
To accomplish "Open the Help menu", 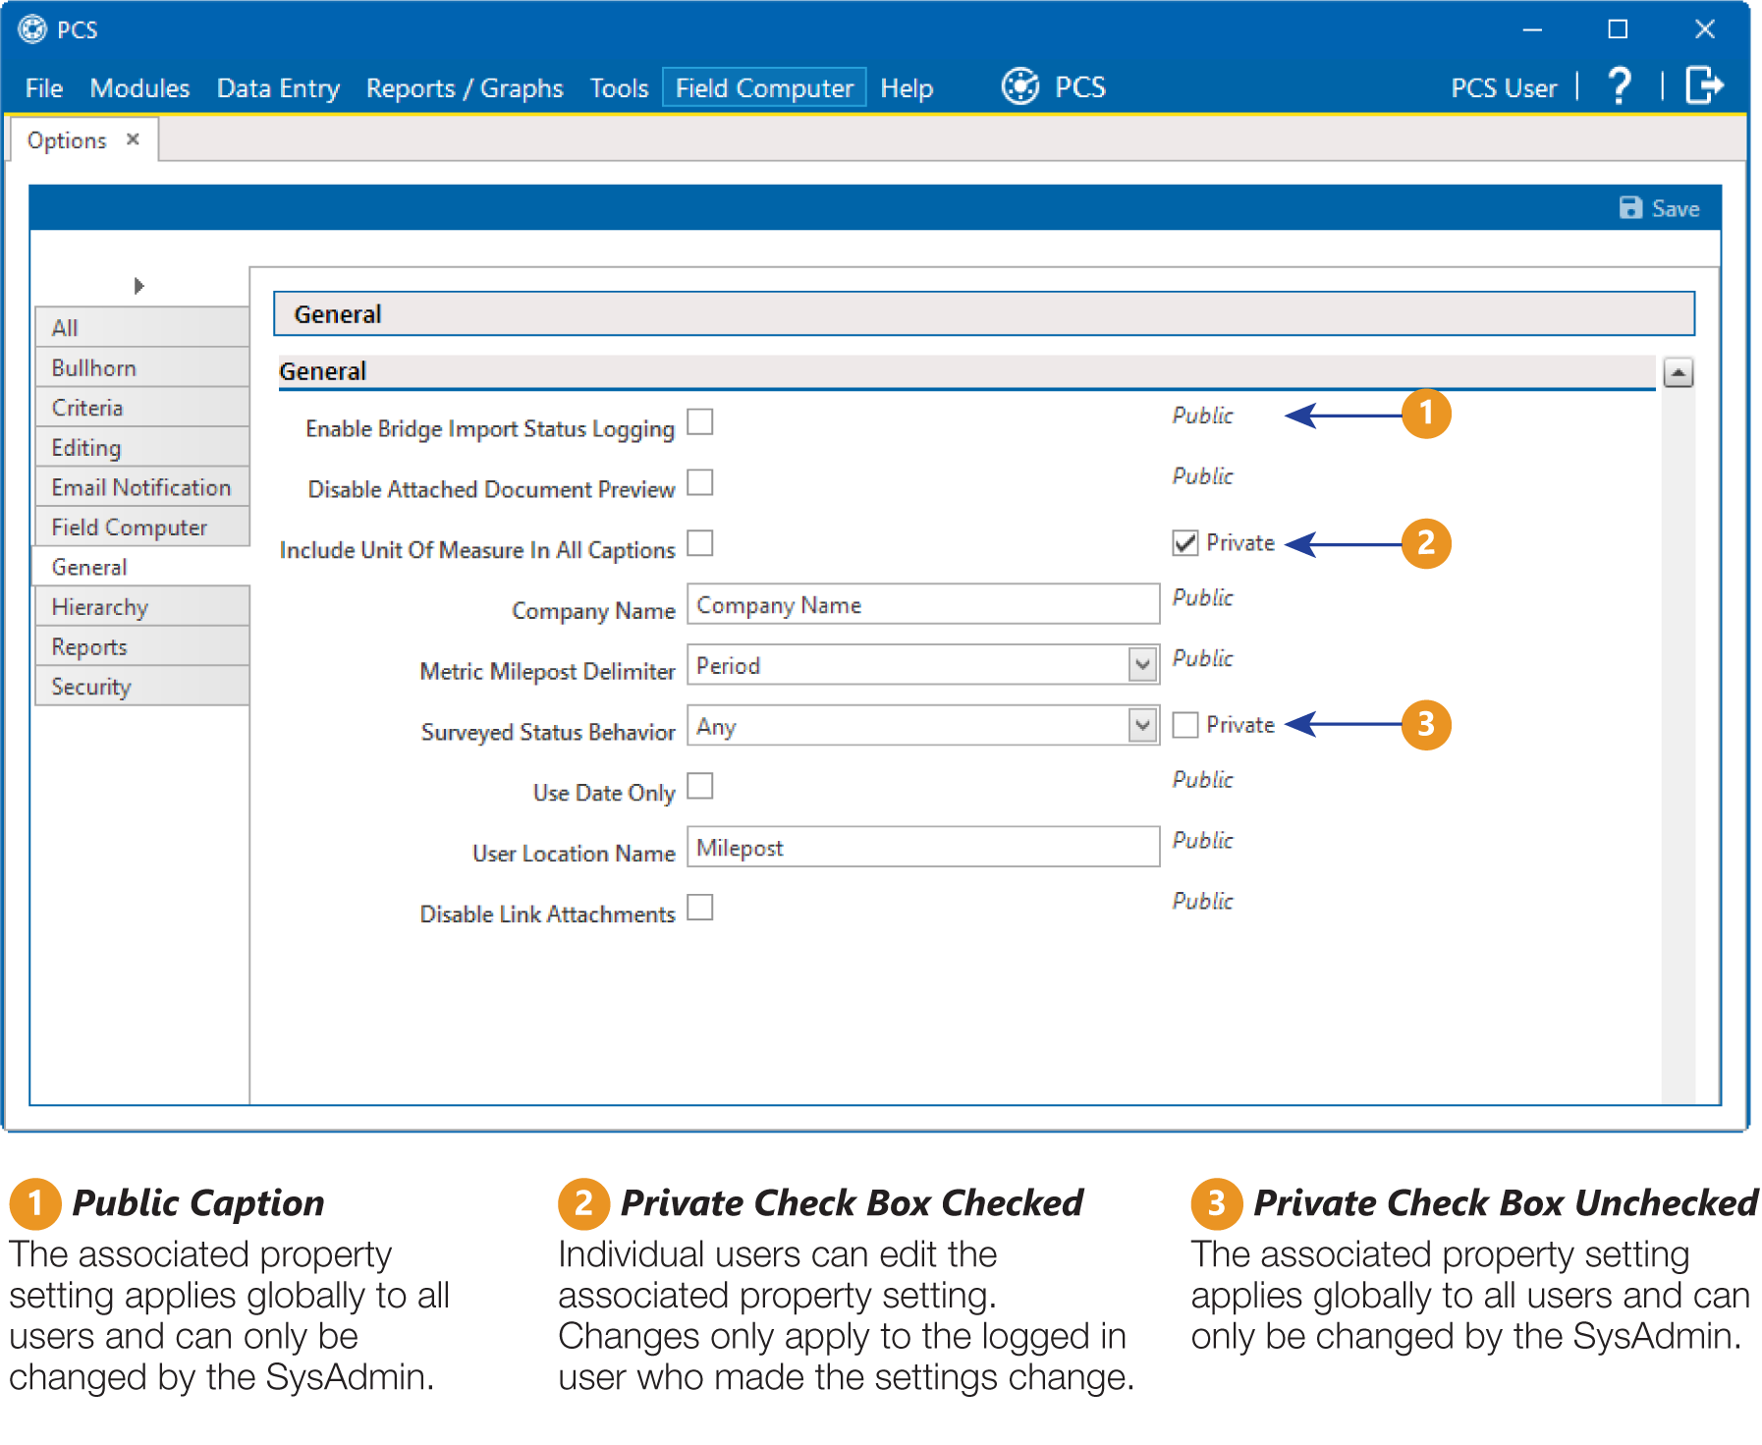I will (906, 88).
